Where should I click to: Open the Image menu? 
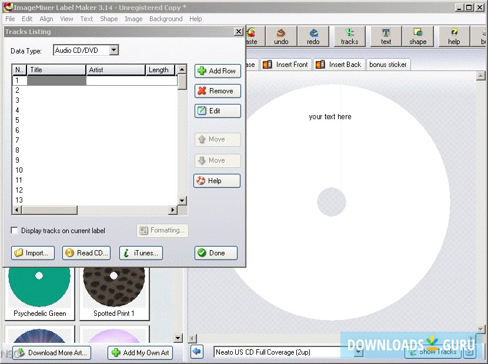(133, 19)
